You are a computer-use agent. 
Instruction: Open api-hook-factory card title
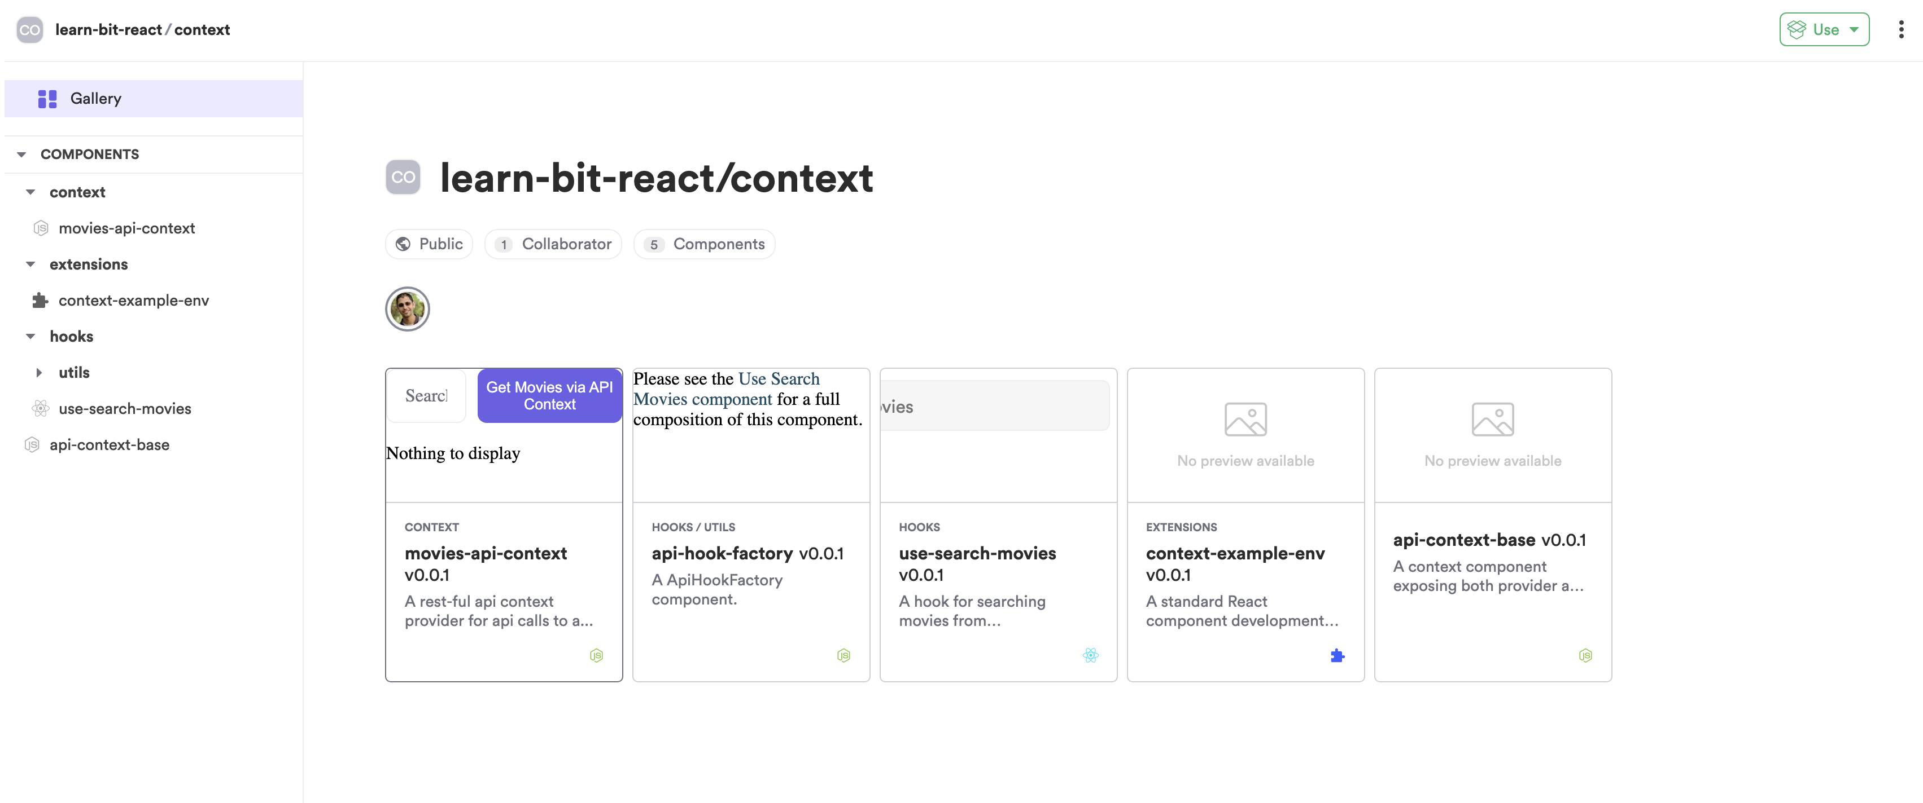pos(722,553)
